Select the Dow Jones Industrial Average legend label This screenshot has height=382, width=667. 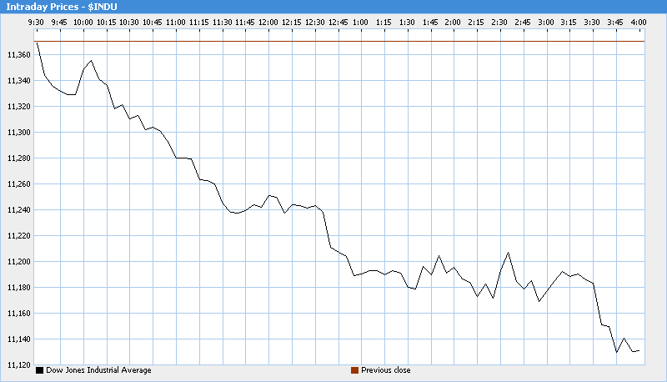(x=98, y=370)
